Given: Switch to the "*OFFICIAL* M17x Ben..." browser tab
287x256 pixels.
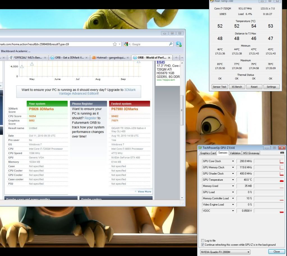Looking at the screenshot, I should 27,58.
